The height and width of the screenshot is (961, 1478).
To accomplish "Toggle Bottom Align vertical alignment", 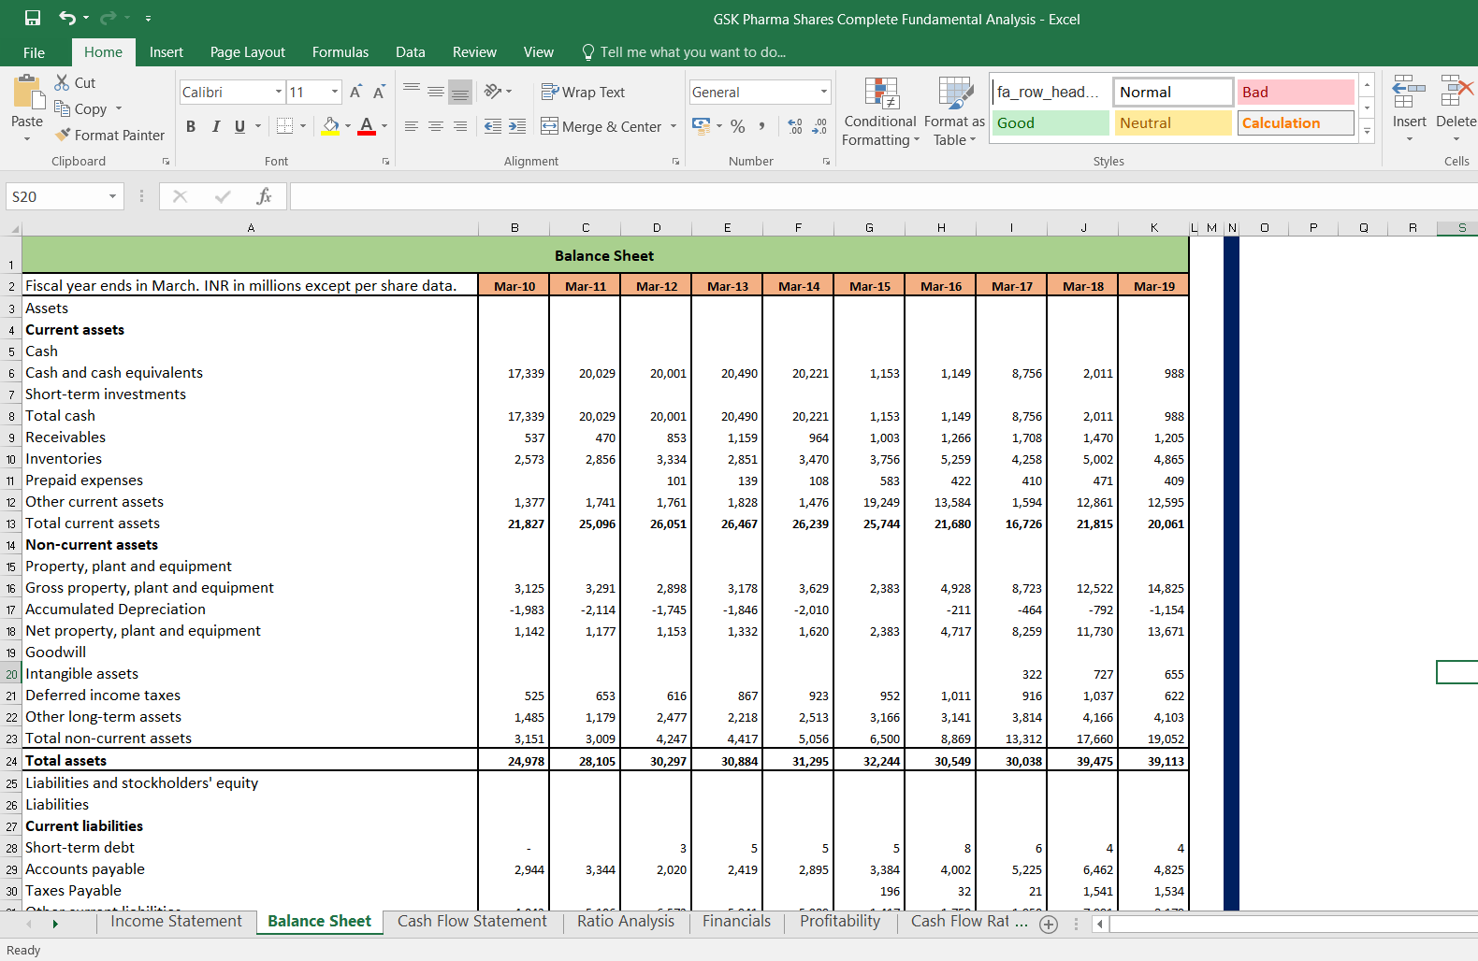I will pos(460,91).
